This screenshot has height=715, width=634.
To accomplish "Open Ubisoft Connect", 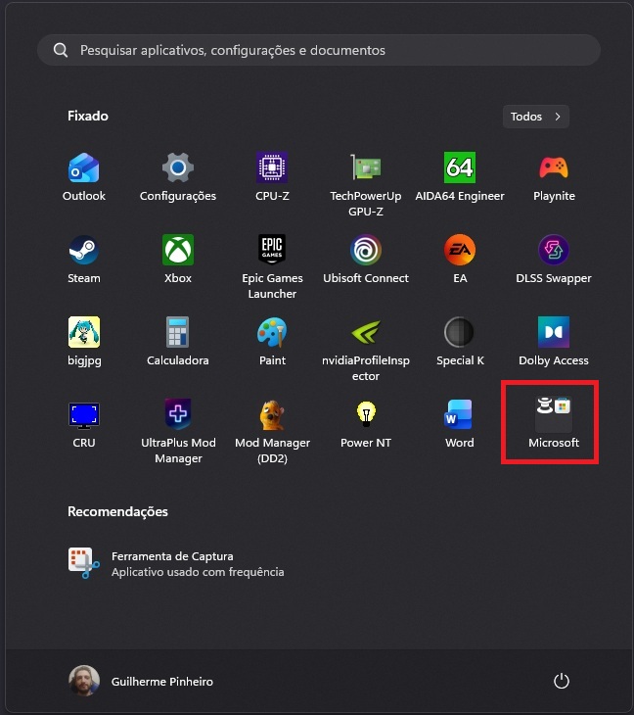I will [x=366, y=260].
